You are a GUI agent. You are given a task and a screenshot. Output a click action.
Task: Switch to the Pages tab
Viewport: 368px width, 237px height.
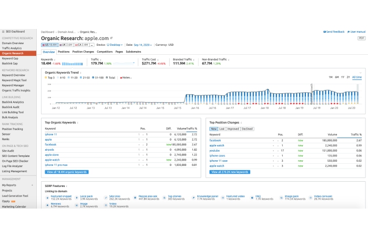click(119, 52)
